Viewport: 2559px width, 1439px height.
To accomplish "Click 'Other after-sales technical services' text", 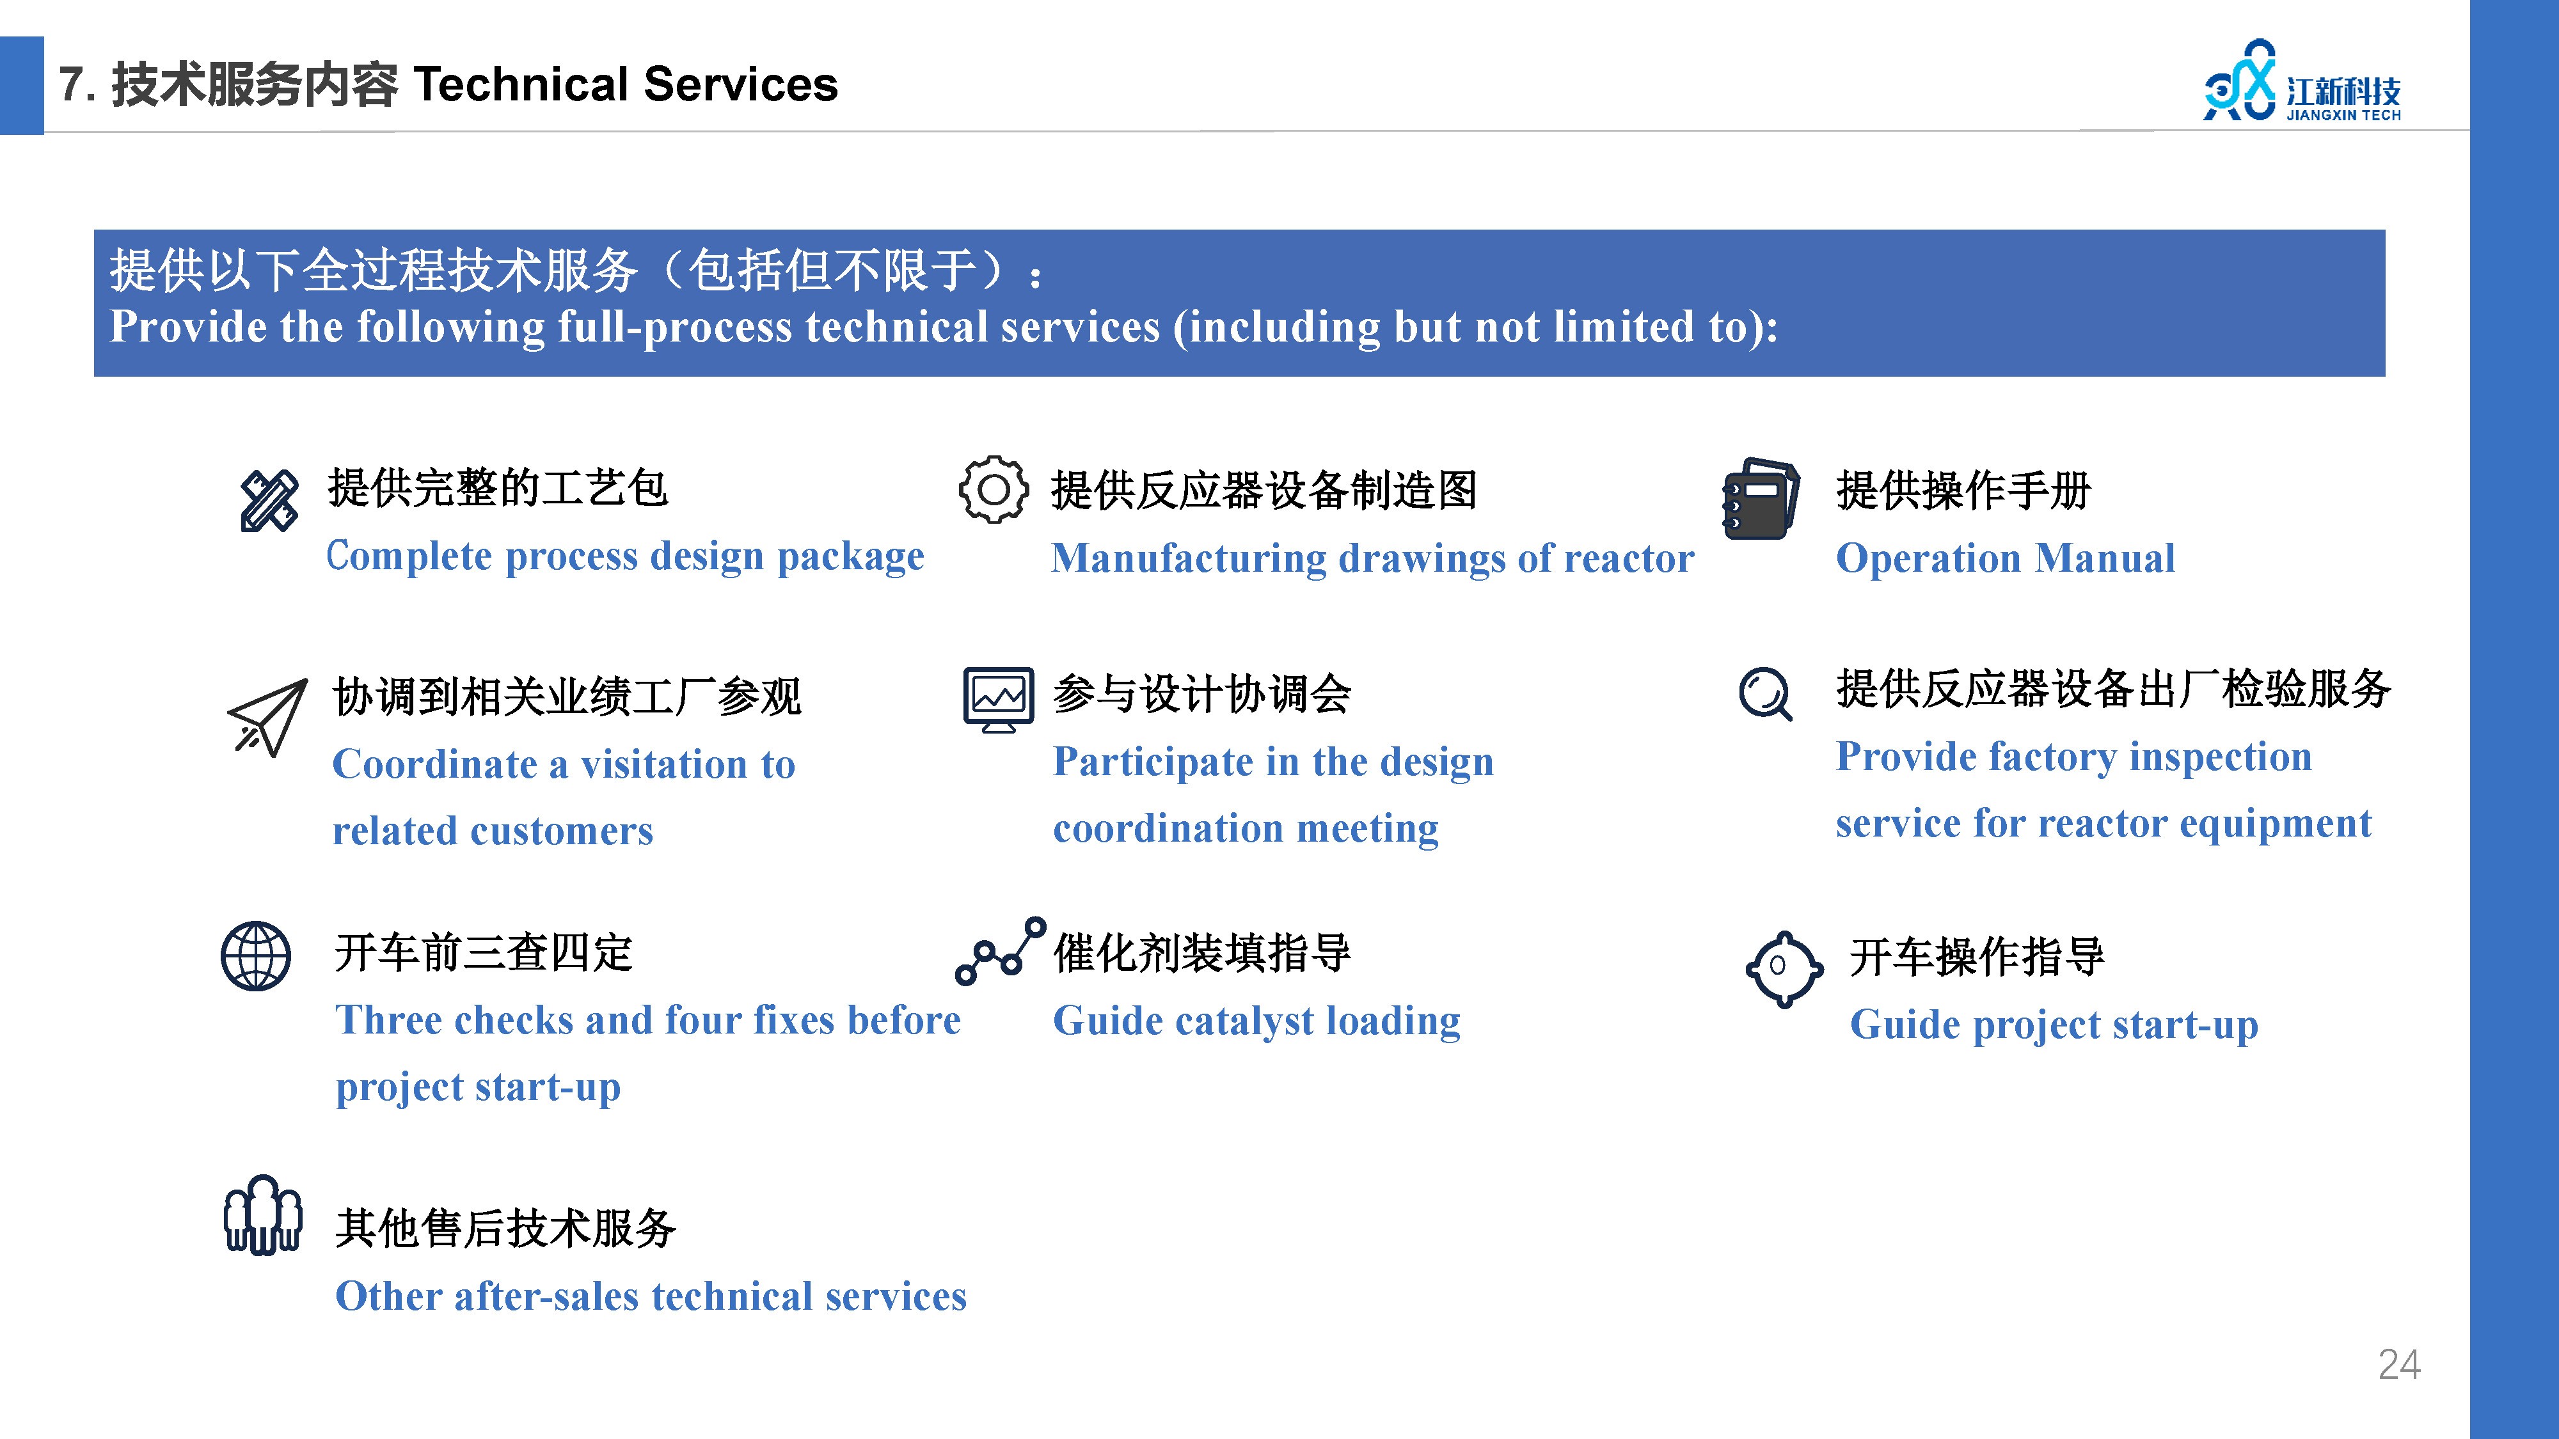I will point(651,1297).
